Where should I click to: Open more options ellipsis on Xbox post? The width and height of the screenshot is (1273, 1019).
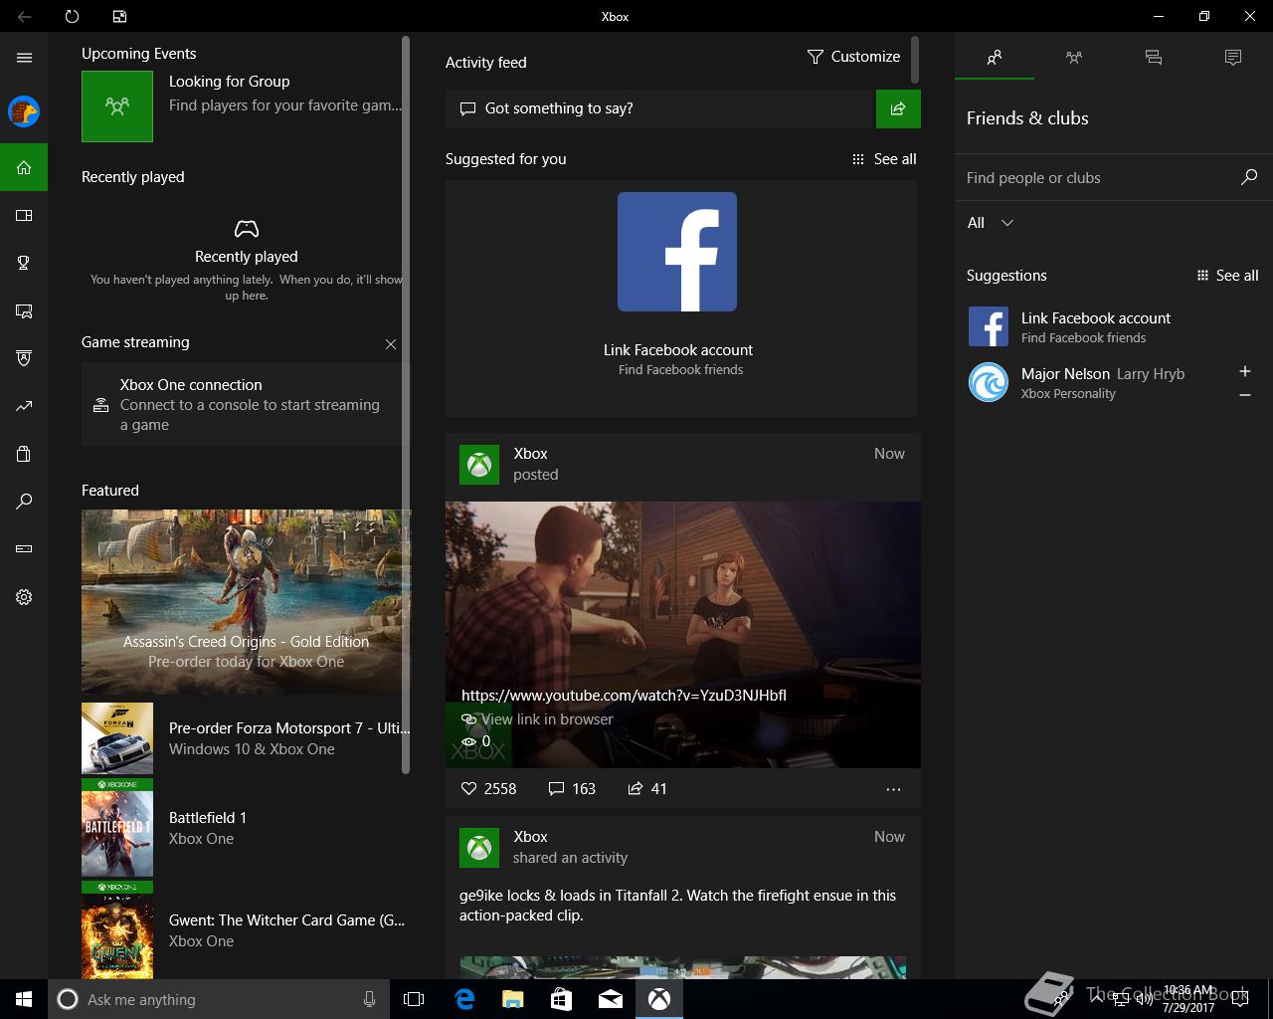893,789
